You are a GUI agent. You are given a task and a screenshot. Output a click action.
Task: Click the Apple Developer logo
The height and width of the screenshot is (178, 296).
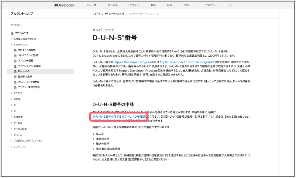tap(64, 5)
